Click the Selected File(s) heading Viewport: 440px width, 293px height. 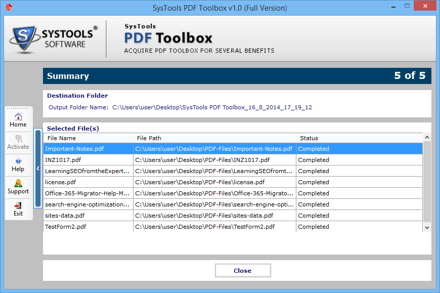[x=73, y=129]
